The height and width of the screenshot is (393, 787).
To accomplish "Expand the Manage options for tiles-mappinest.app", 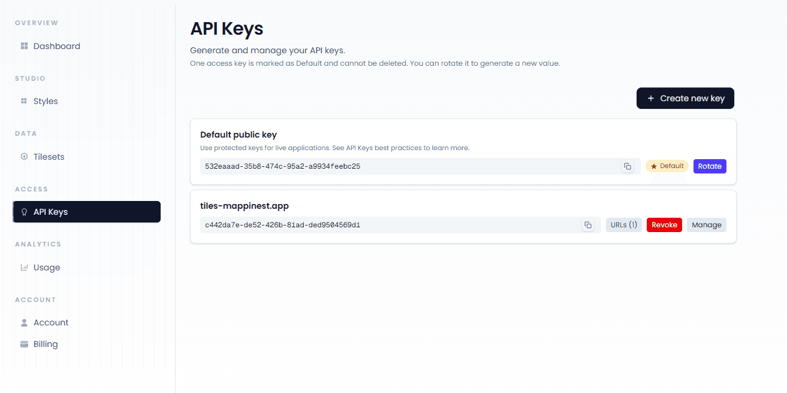I will coord(706,224).
